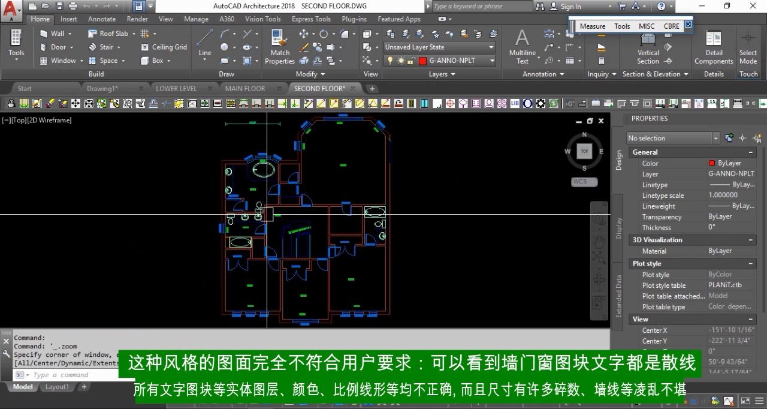Collapse the General section in Properties
Viewport: 767px width, 409px height.
(x=751, y=152)
